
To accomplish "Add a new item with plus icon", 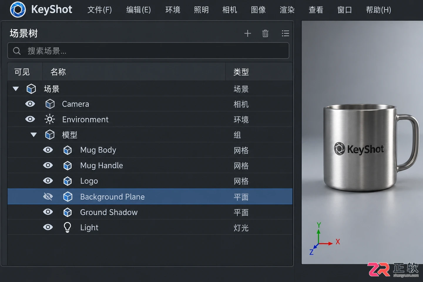I will click(x=248, y=33).
